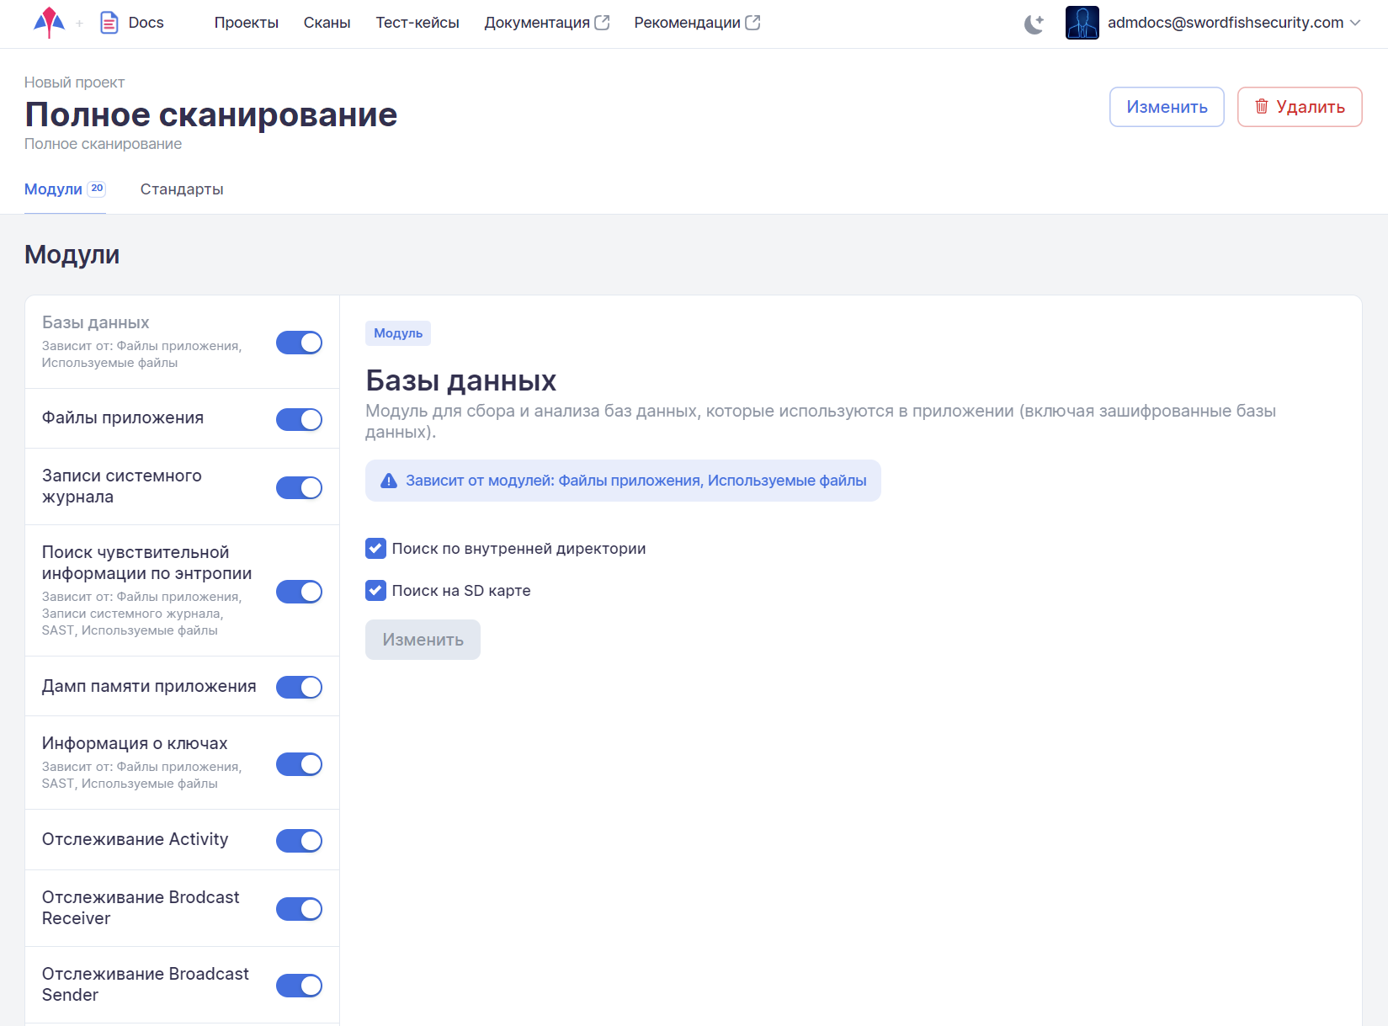Image resolution: width=1388 pixels, height=1026 pixels.
Task: Click external link icon beside Рекомендации
Action: click(x=752, y=23)
